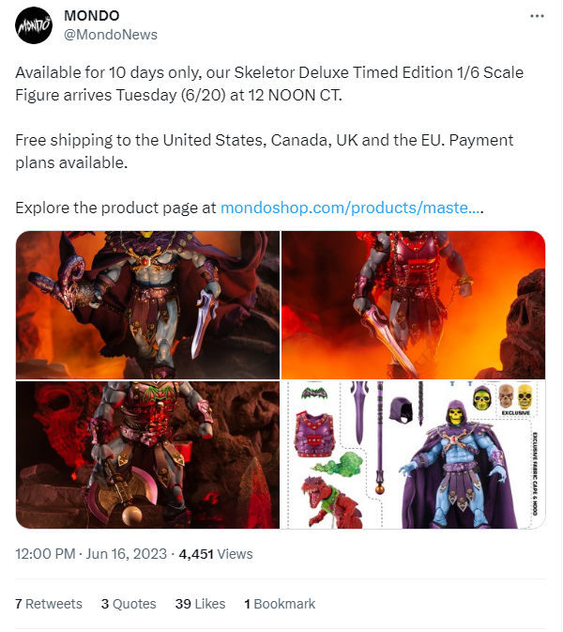This screenshot has height=632, width=563.
Task: Open the @MondoNews handle link
Action: 111,35
